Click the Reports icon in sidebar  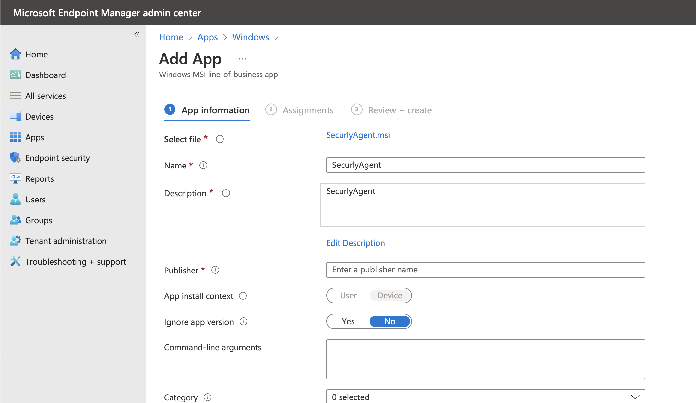[15, 178]
